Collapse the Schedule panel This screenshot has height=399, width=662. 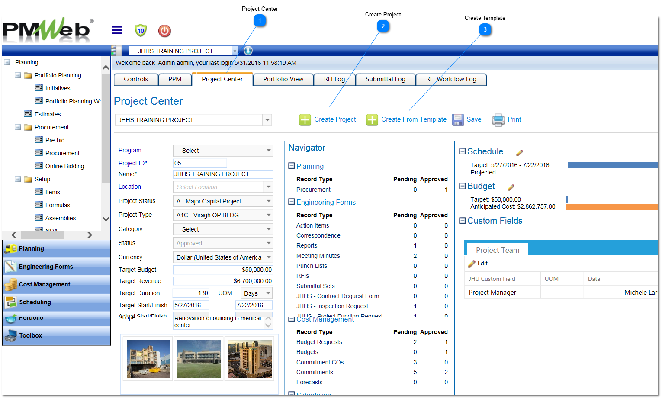tap(462, 151)
